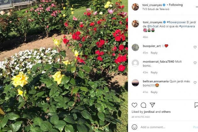View busquier_art's profile avatar
Image resolution: width=198 pixels, height=132 pixels.
click(135, 47)
